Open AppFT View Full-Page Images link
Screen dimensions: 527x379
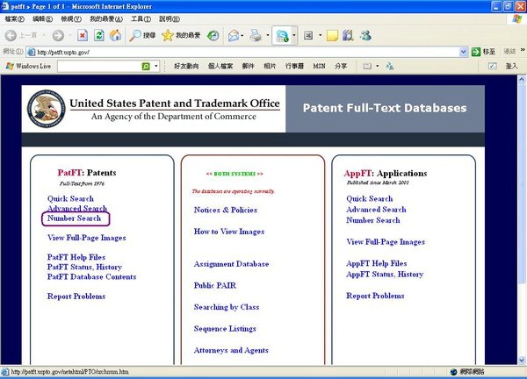pos(386,242)
